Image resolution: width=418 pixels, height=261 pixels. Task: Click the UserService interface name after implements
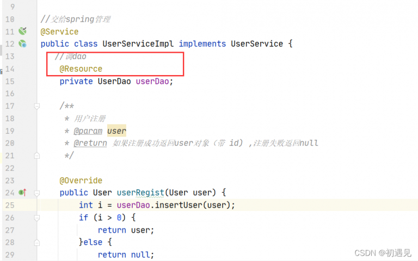[257, 44]
